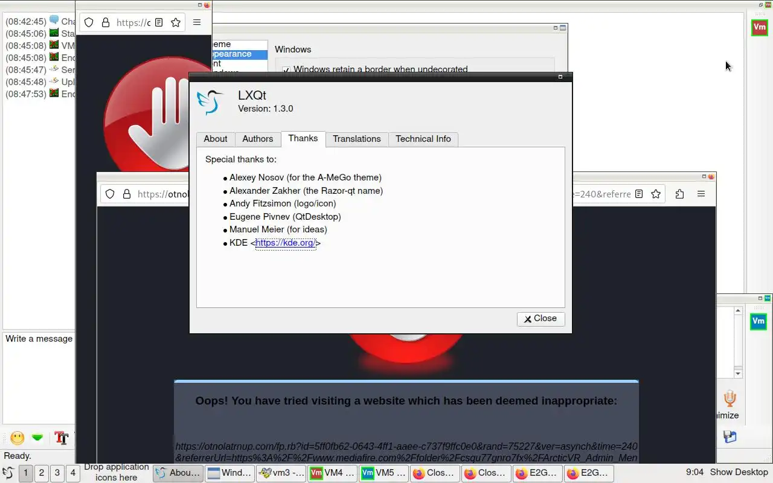Bookmark page via star in small Firefox window

pyautogui.click(x=176, y=22)
